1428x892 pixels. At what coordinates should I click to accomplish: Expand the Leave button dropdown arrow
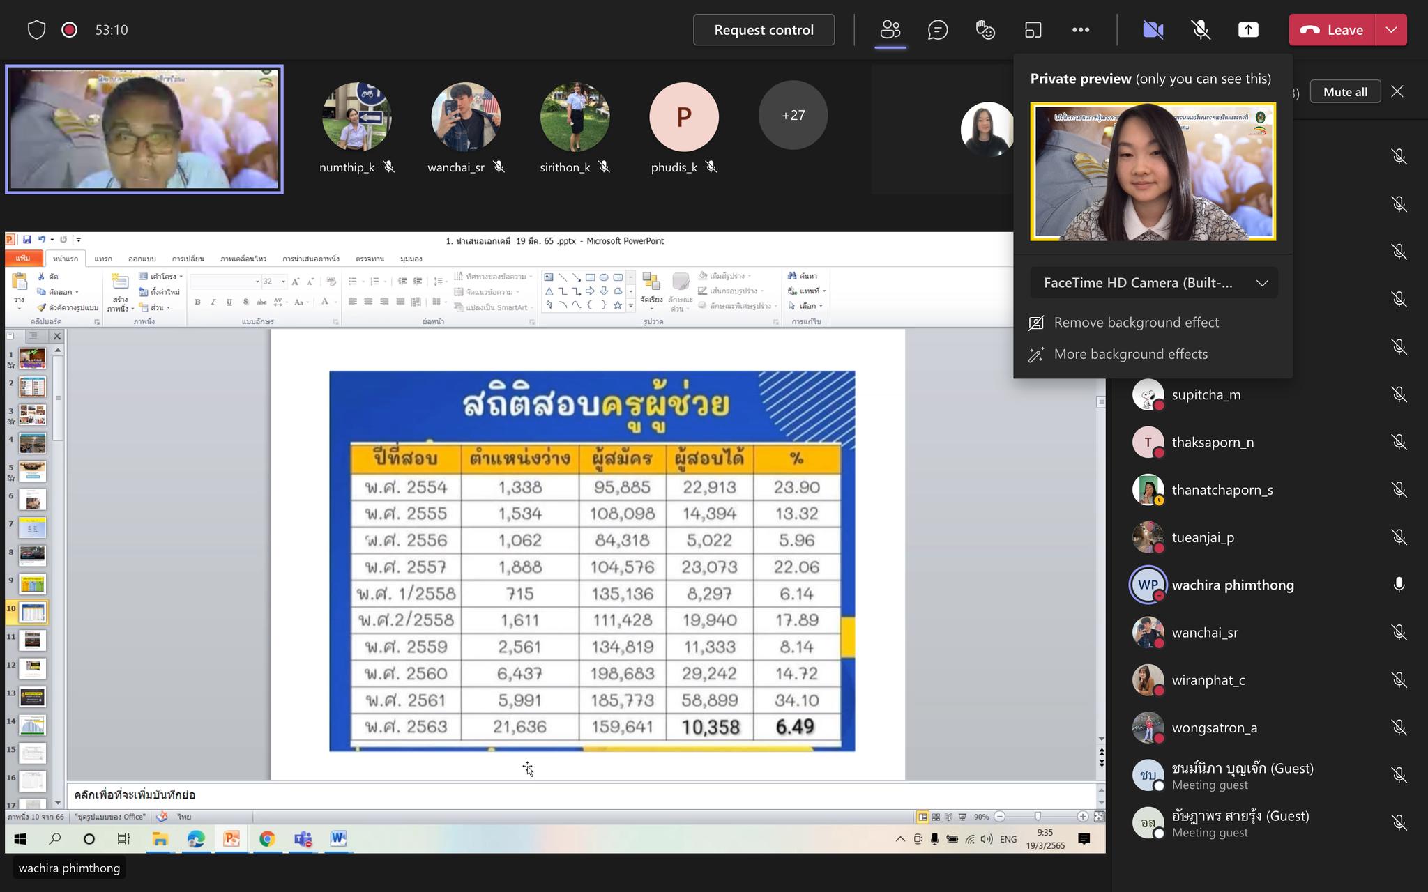pyautogui.click(x=1391, y=30)
